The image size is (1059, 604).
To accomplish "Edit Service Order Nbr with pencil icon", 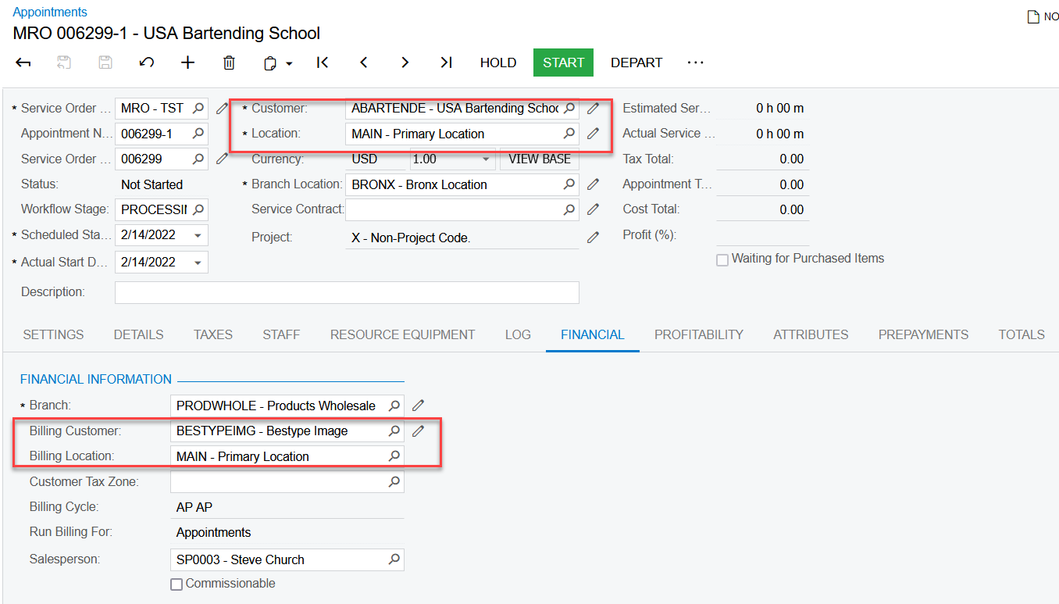I will [223, 159].
